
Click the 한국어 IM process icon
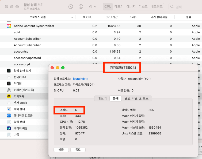[9, 77]
